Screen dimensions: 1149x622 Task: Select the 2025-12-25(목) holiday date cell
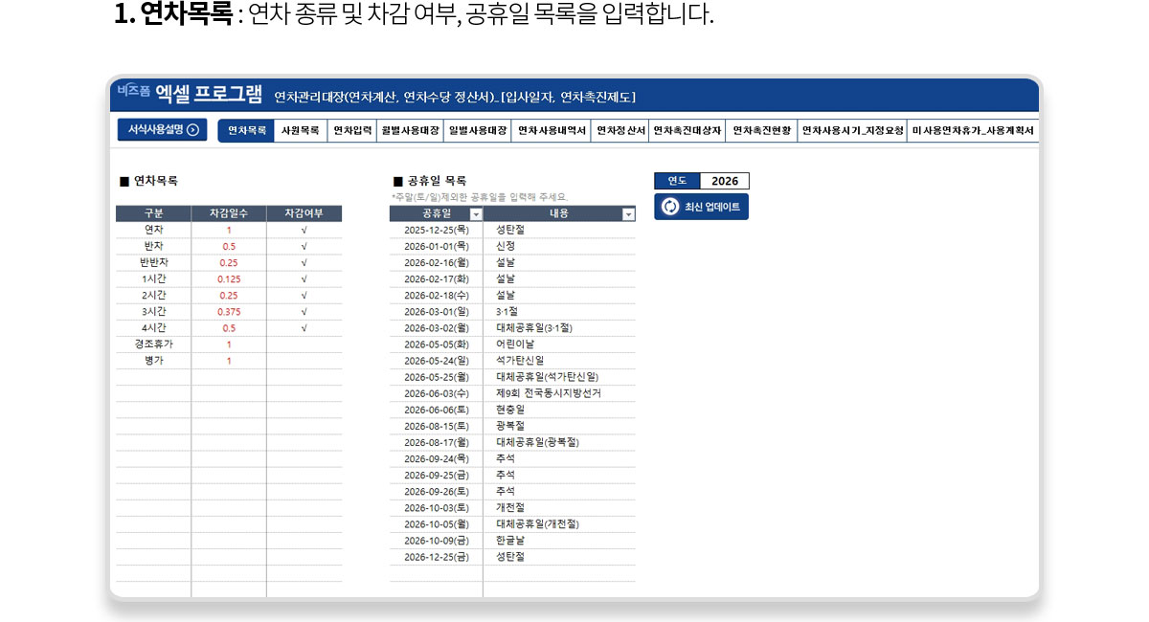[x=436, y=230]
